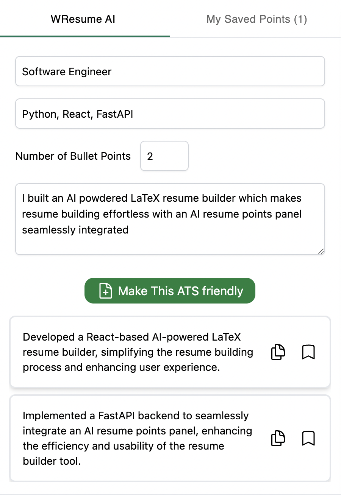The height and width of the screenshot is (495, 341).
Task: Copy the FastAPI backend bullet point
Action: point(278,438)
